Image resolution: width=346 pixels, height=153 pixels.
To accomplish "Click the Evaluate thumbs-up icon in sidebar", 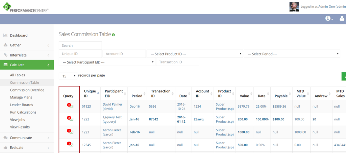I will (x=5, y=148).
